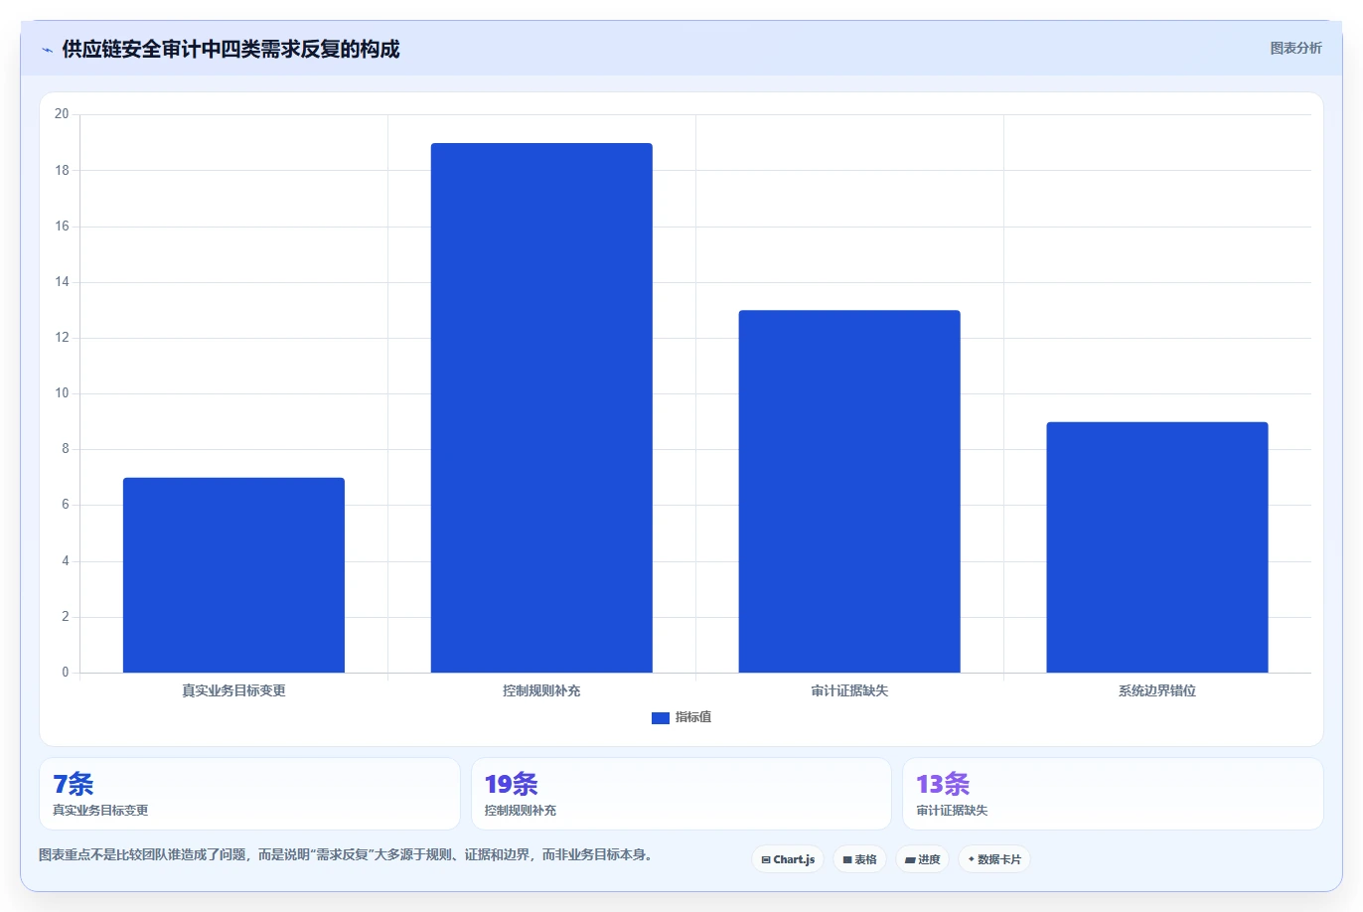
Task: Click the Chart.js tag
Action: coord(788,859)
